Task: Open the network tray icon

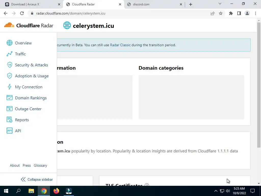Action: (x=222, y=191)
